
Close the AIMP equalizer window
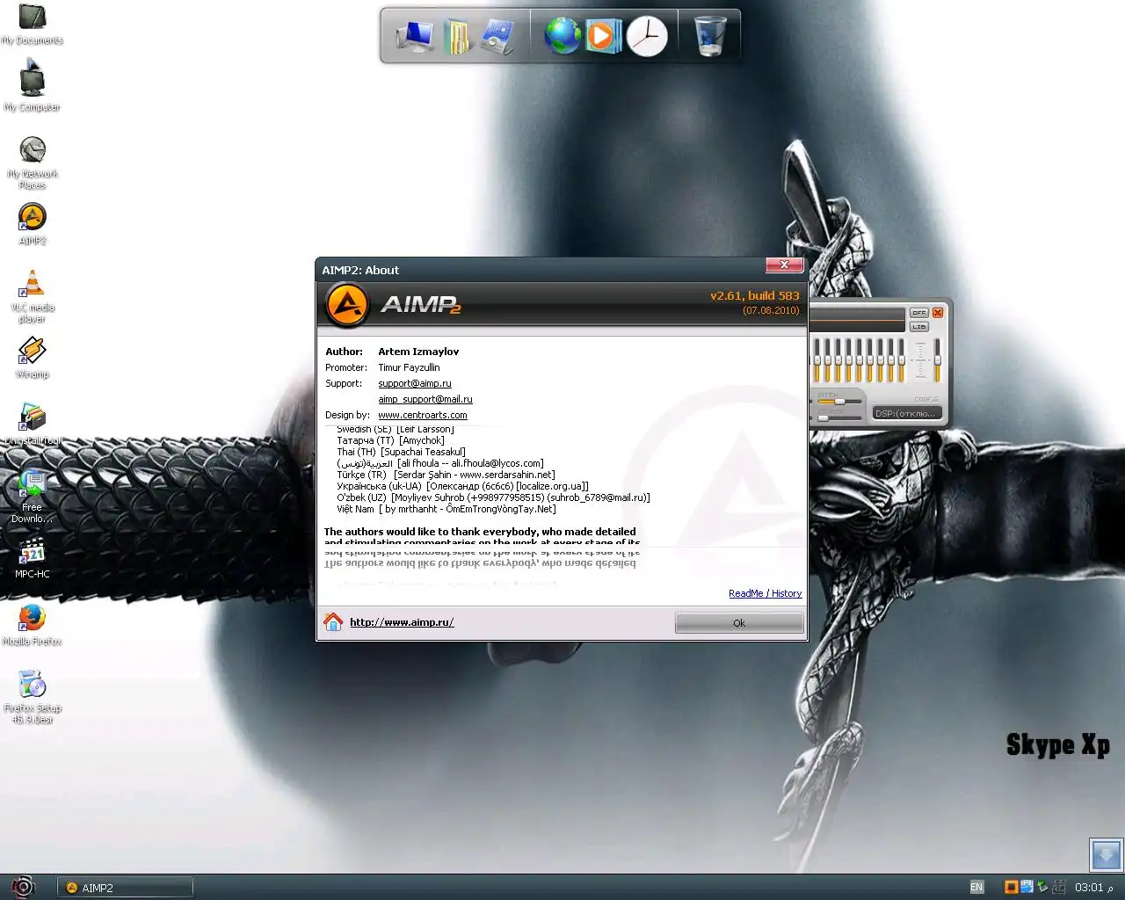(938, 313)
